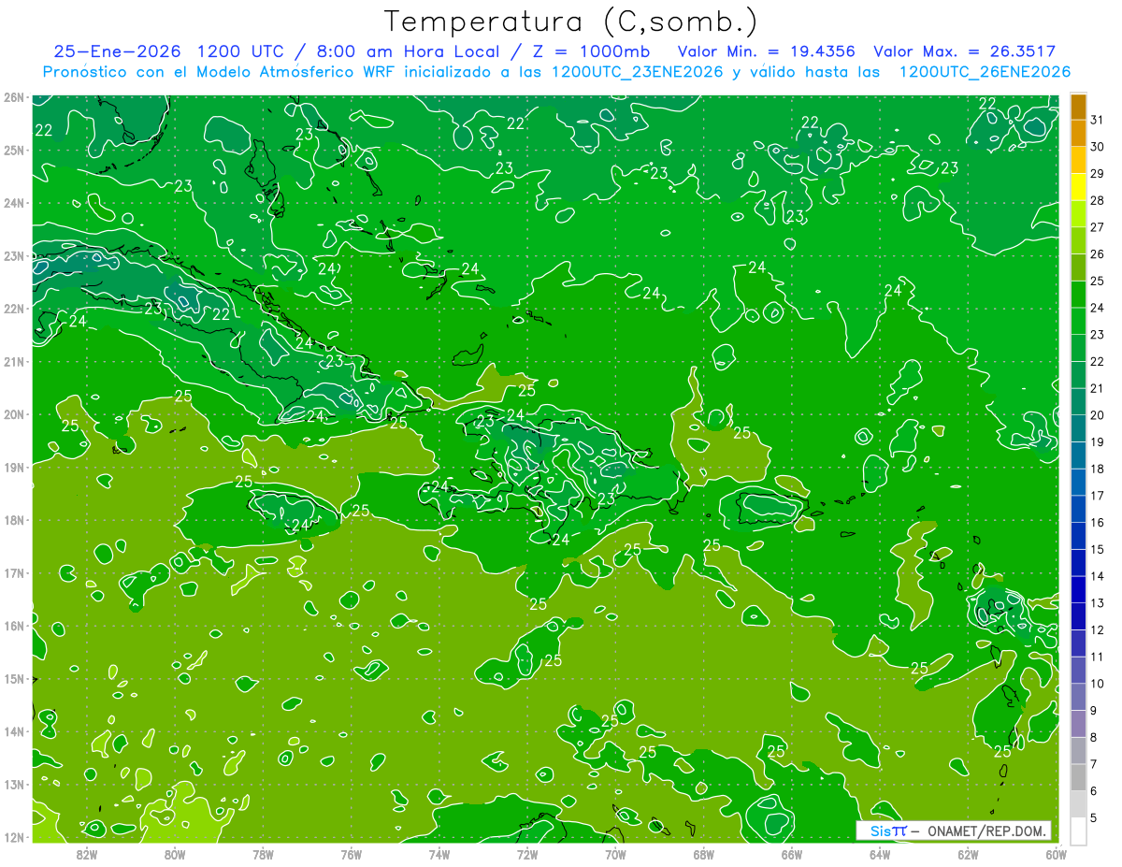Viewport: 1122px width, 867px height.
Task: Pick the purple segment between 9 and 10
Action: tap(1078, 697)
